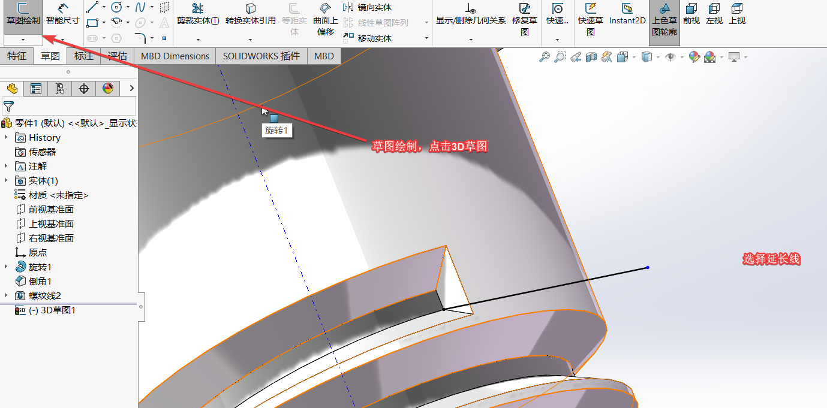Image resolution: width=827 pixels, height=408 pixels.
Task: Open the DimXpertManager crosshair tab
Action: click(x=84, y=89)
